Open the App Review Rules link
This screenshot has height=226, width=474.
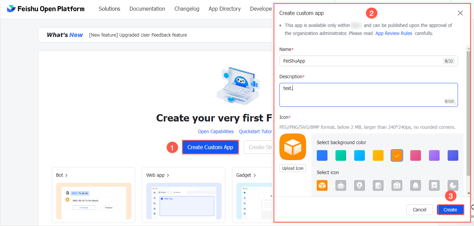(x=394, y=33)
